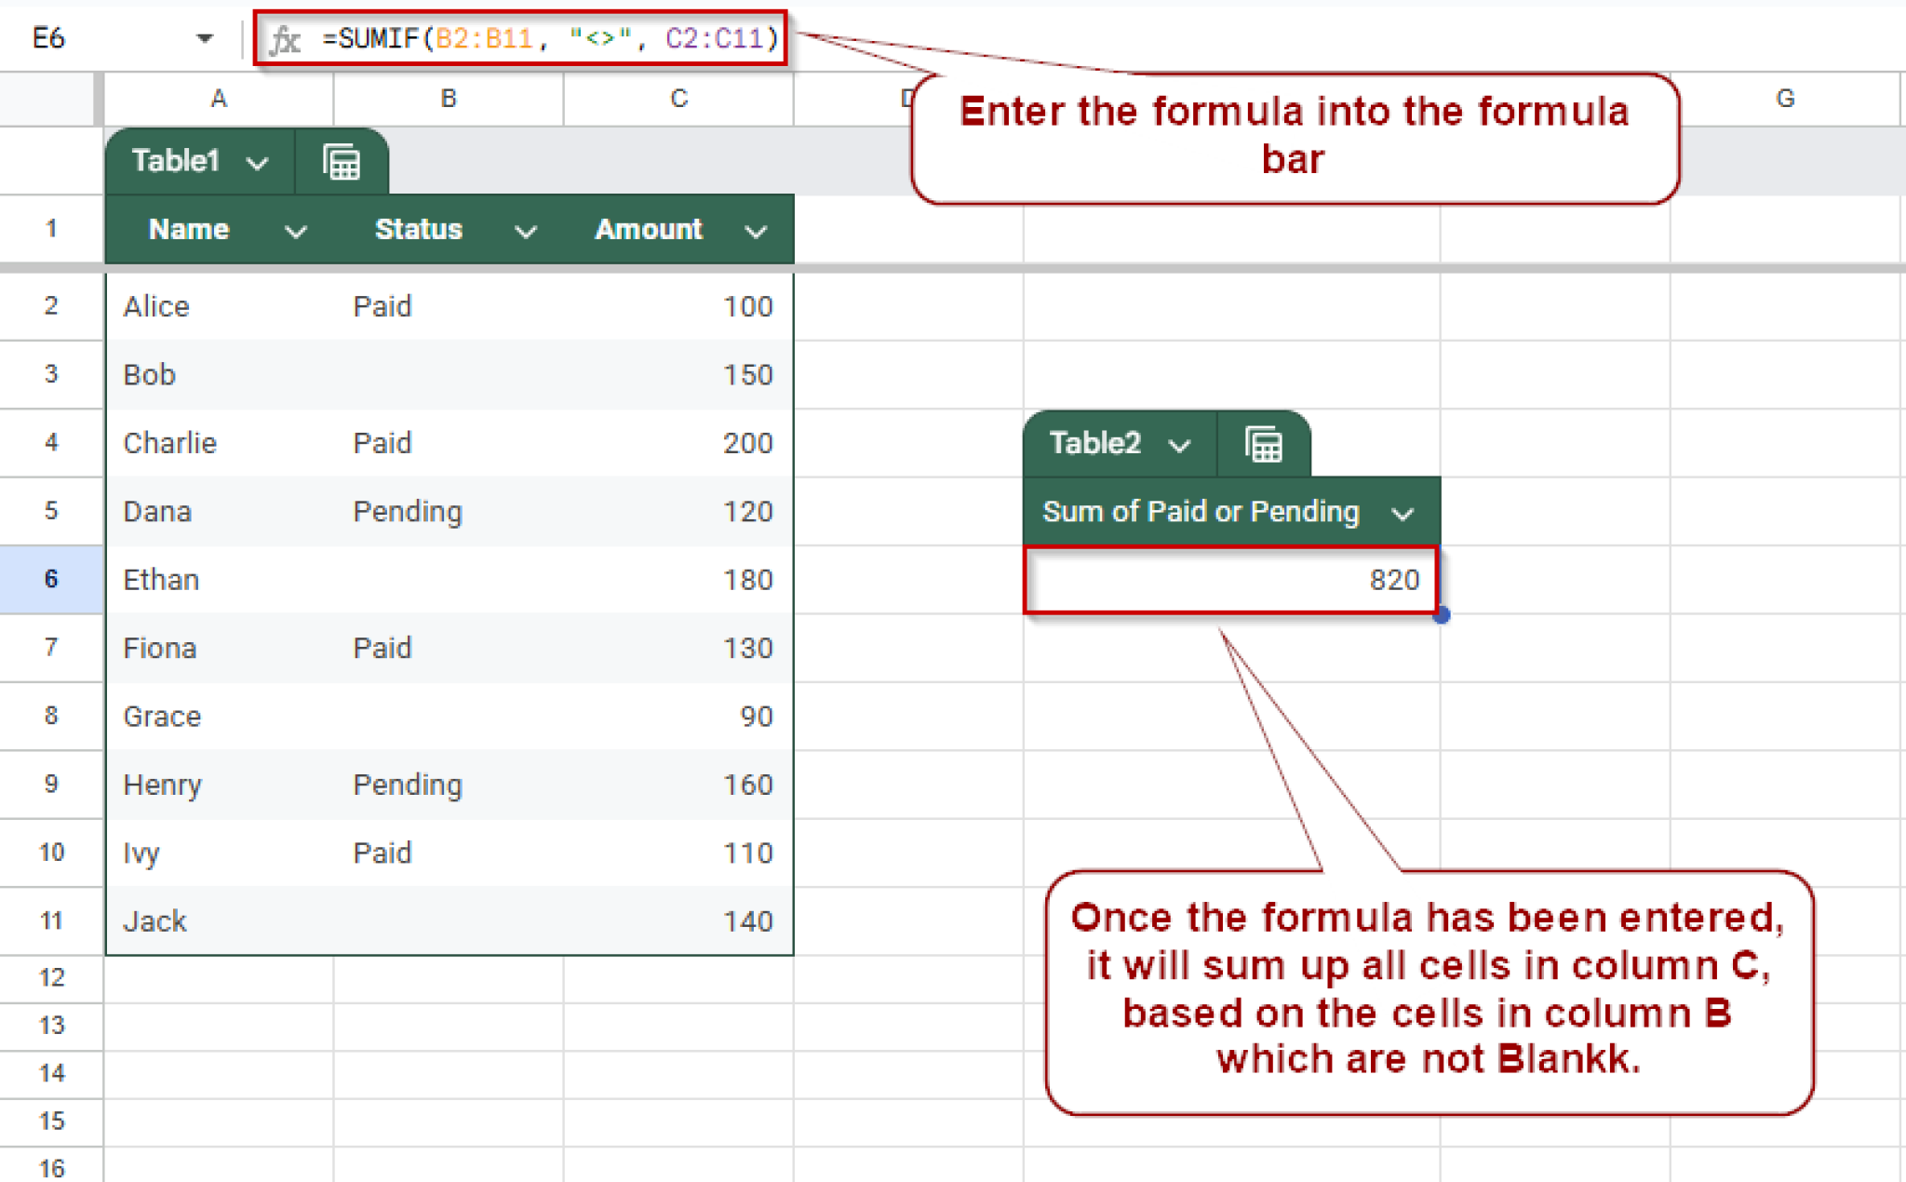This screenshot has height=1182, width=1906.
Task: Open the Sum of Paid or Pending dropdown
Action: tap(1403, 511)
